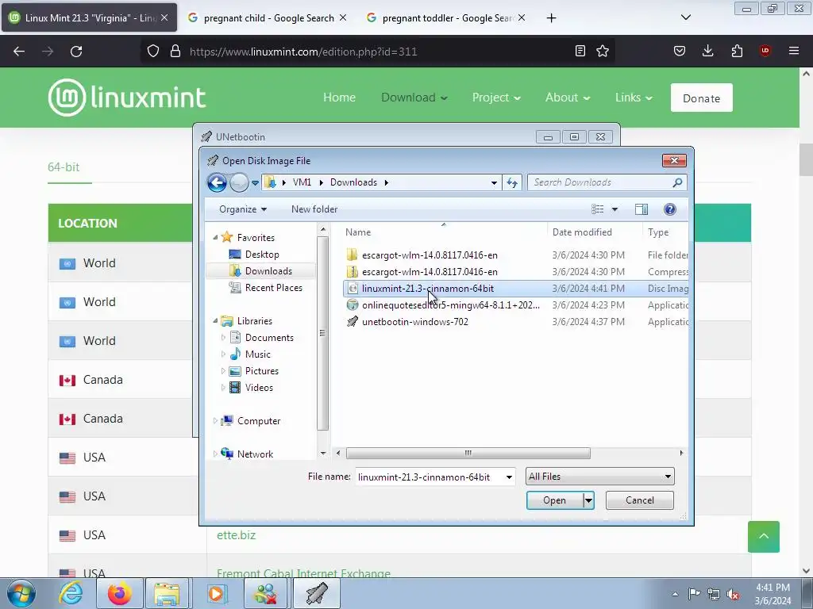Open the Fremont Cabal Internet Exchange link
The width and height of the screenshot is (813, 609).
tap(303, 573)
